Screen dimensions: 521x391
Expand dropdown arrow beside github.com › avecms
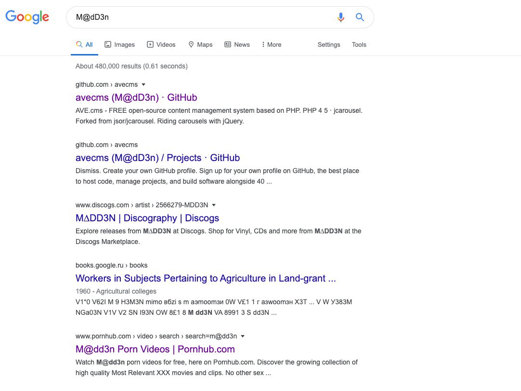click(x=143, y=84)
